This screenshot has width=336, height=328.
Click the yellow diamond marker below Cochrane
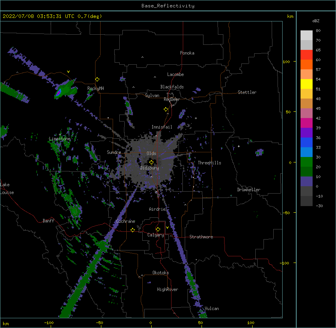133,230
